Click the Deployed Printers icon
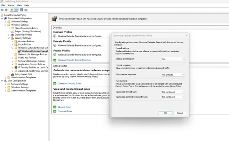 (x=12, y=35)
